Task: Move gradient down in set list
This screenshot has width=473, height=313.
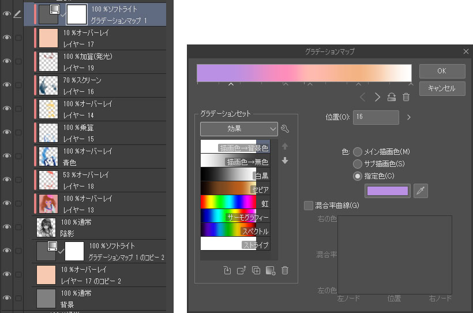Action: click(x=284, y=161)
